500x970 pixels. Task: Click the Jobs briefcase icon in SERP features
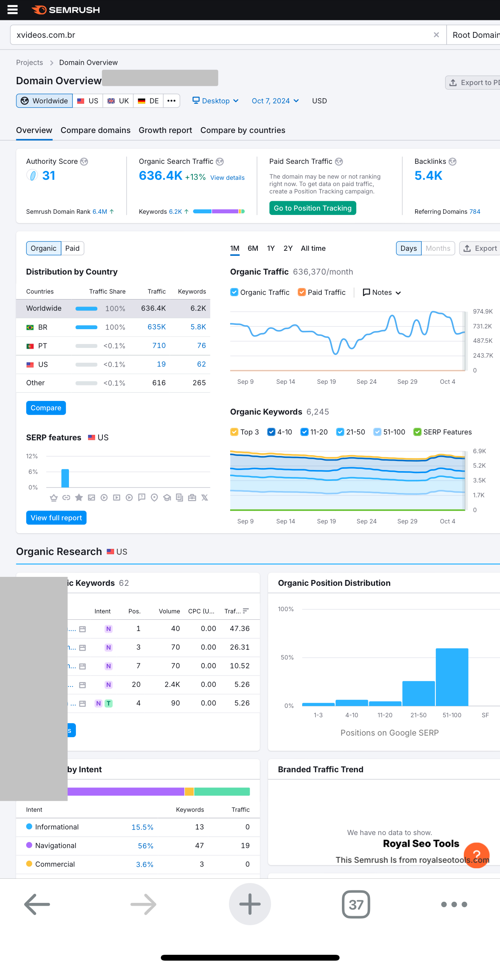[x=192, y=498]
